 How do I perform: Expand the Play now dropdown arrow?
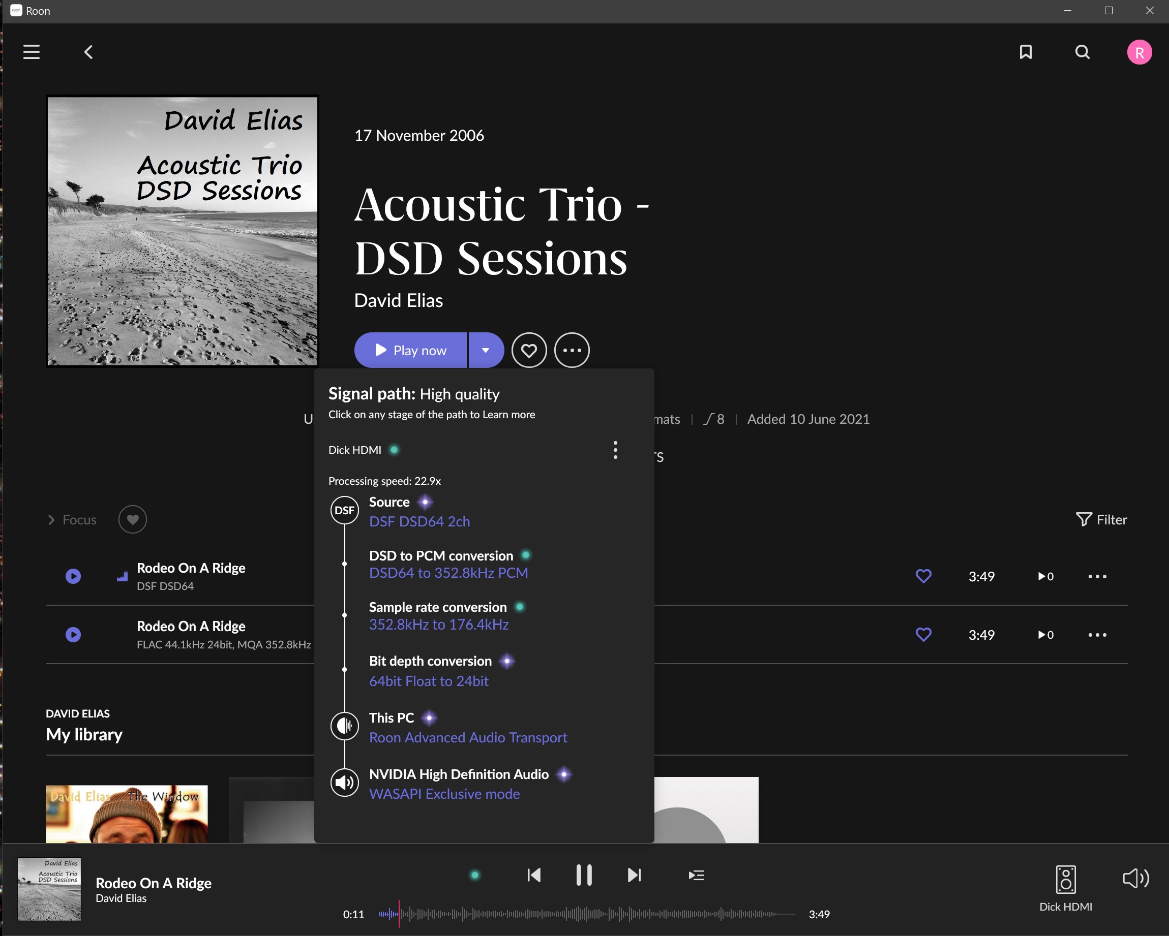coord(486,350)
